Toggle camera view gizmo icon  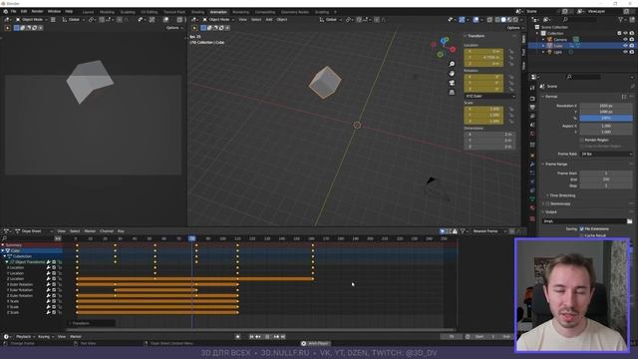452,83
